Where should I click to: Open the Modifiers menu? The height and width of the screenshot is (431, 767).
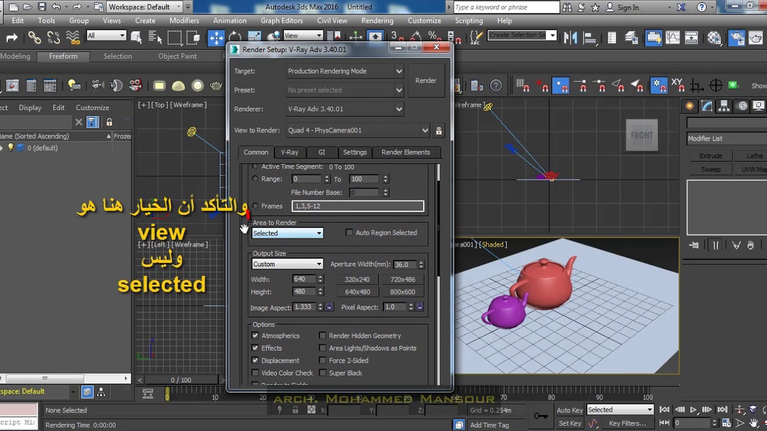pos(185,20)
